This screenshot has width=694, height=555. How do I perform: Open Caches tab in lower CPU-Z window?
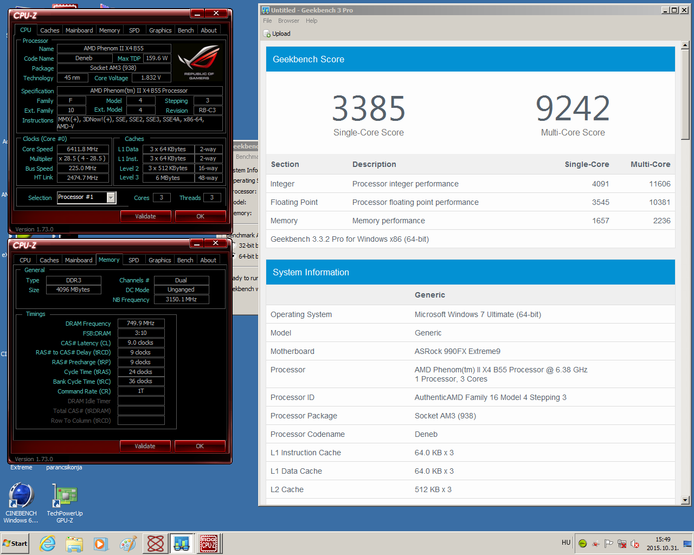pyautogui.click(x=49, y=260)
